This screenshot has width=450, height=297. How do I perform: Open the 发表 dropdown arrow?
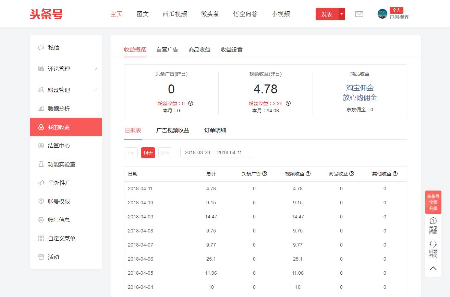click(x=342, y=14)
